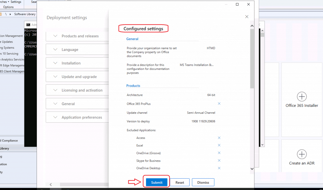Remove Office 365 ProPlus product
Image resolution: width=323 pixels, height=190 pixels.
tap(219, 103)
